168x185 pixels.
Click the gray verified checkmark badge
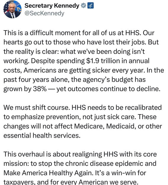pos(83,6)
